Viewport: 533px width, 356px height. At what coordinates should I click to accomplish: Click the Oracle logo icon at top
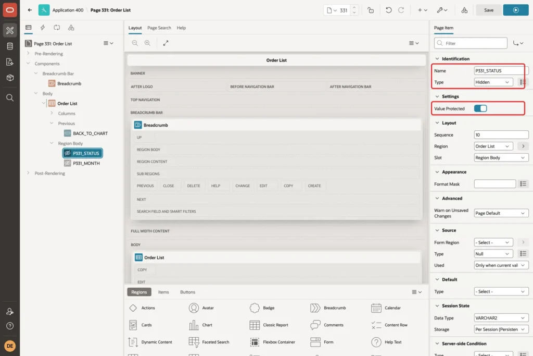click(10, 10)
